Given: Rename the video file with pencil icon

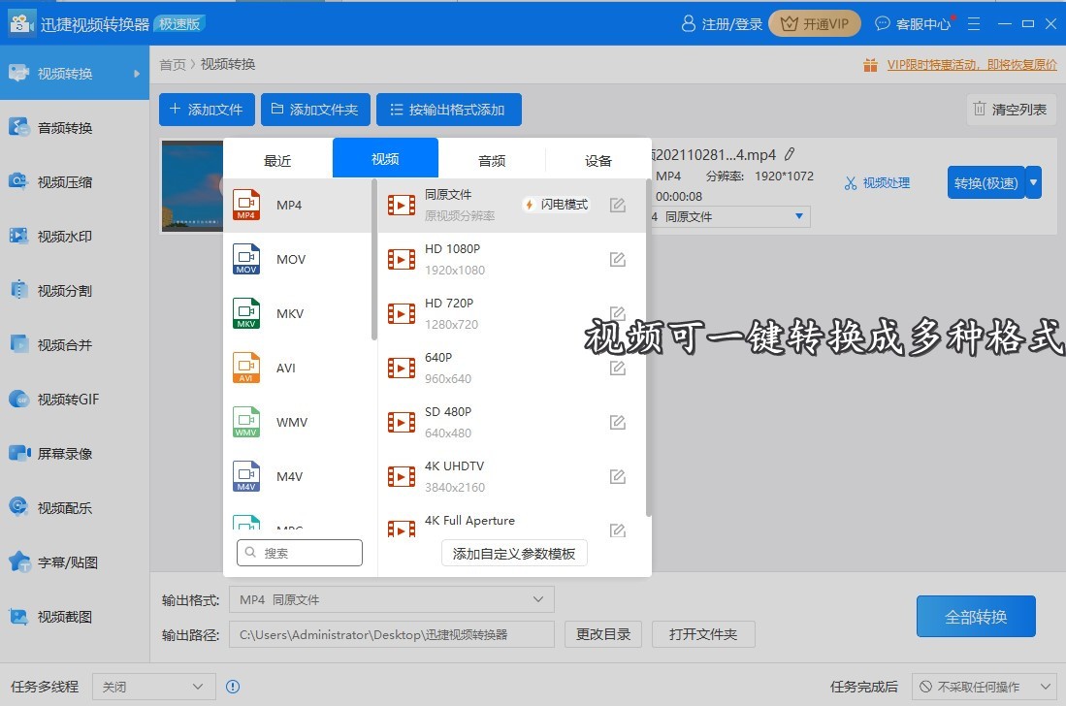Looking at the screenshot, I should pyautogui.click(x=790, y=154).
